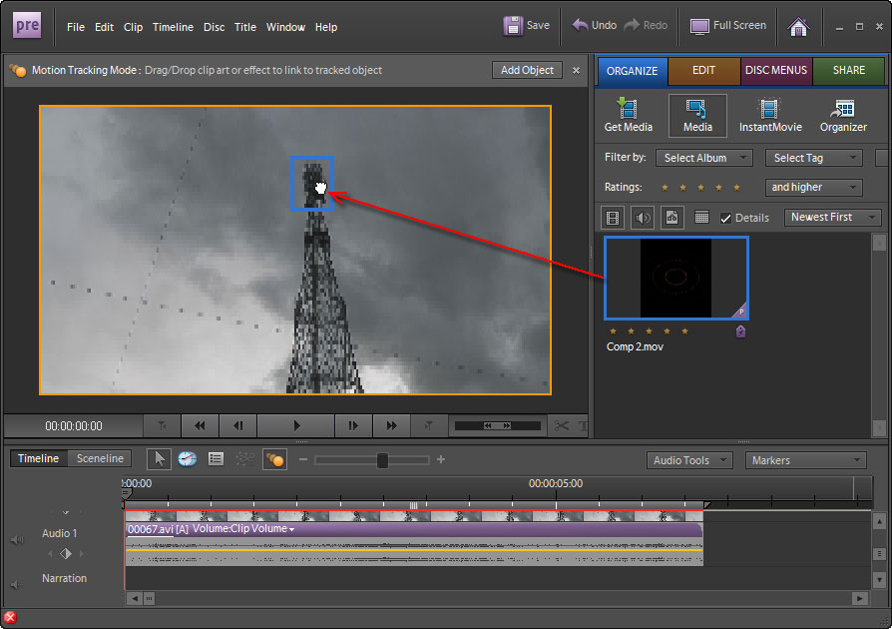Open the Markers dropdown
The height and width of the screenshot is (629, 892).
pyautogui.click(x=806, y=459)
